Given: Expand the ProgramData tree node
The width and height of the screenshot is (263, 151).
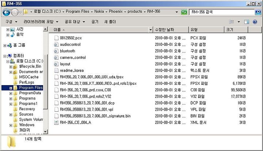Looking at the screenshot, I should (x=11, y=94).
